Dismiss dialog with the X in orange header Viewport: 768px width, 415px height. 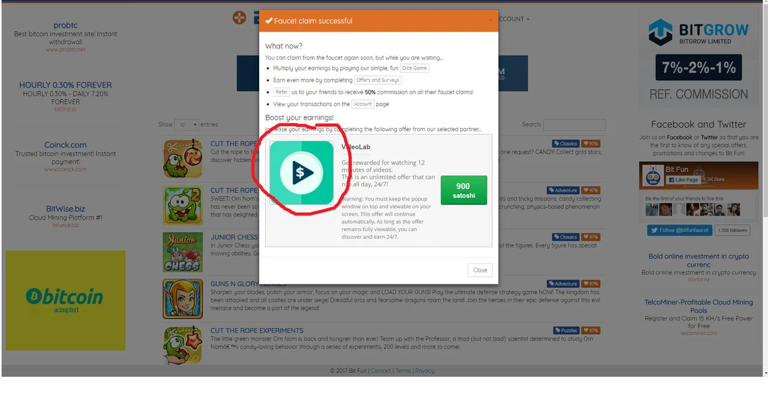pyautogui.click(x=490, y=20)
